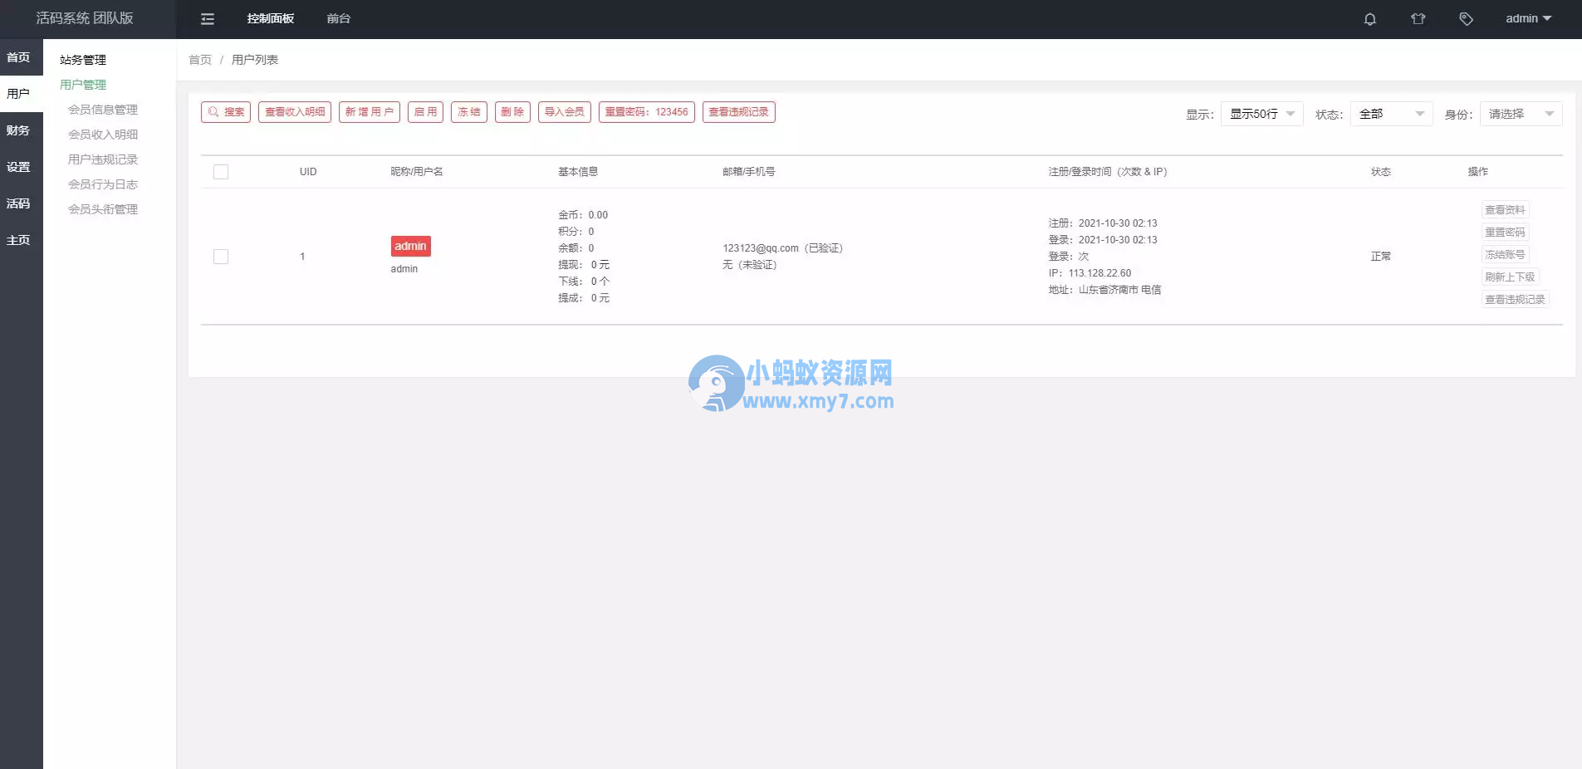Open the 活码 section in the sidebar
Image resolution: width=1582 pixels, height=769 pixels.
(20, 203)
